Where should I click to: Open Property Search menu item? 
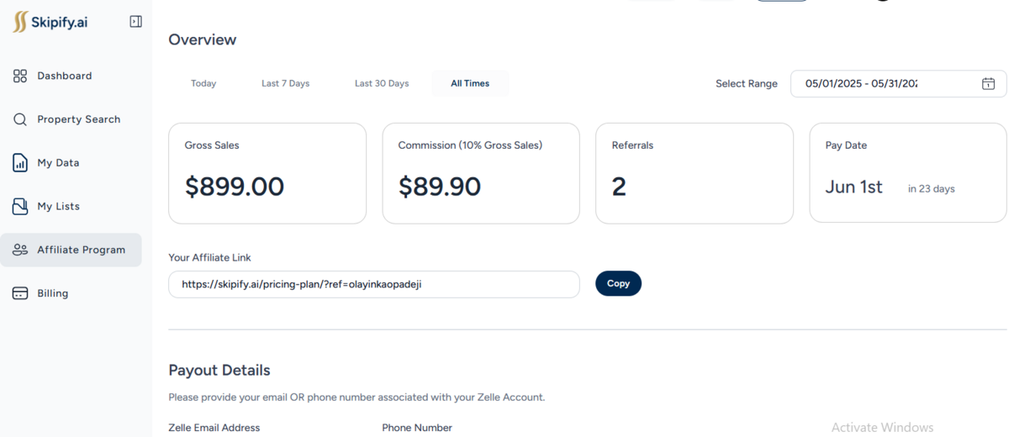coord(78,119)
